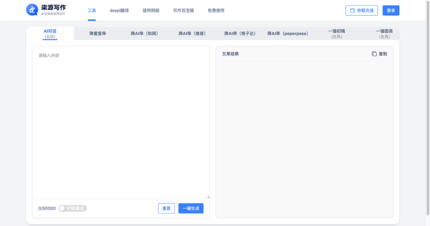Select 免费使用 in the top navigation
Screen dimensions: 430x226
216,10
